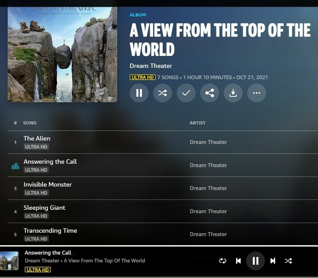Screen dimensions: 318x278
Task: Click the equalizer now-playing indicator icon
Action: [x=16, y=166]
